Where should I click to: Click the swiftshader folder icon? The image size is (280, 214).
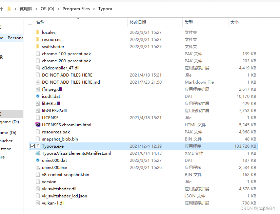coord(38,46)
